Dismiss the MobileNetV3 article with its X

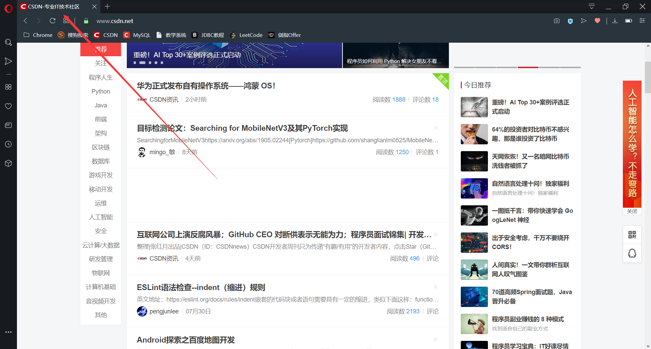436,128
